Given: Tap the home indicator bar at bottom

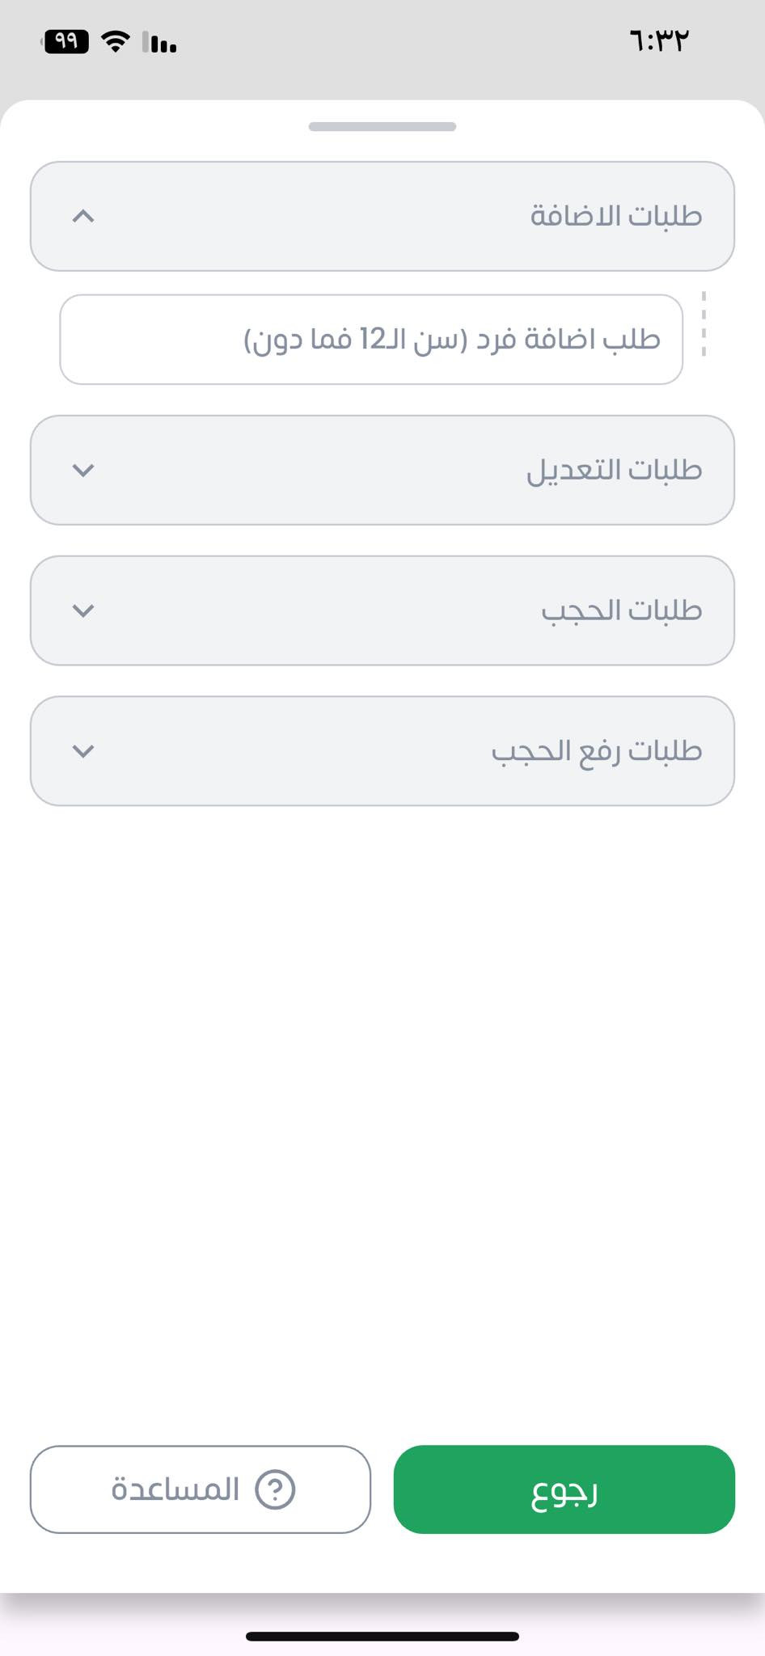Looking at the screenshot, I should 382,1636.
